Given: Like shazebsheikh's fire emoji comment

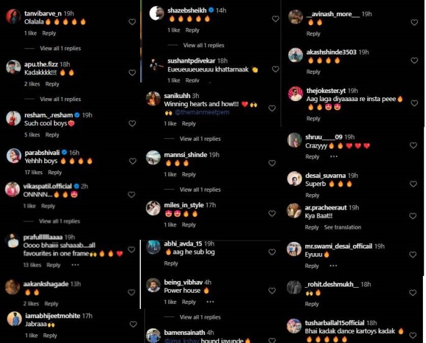Looking at the screenshot, I should 276,19.
